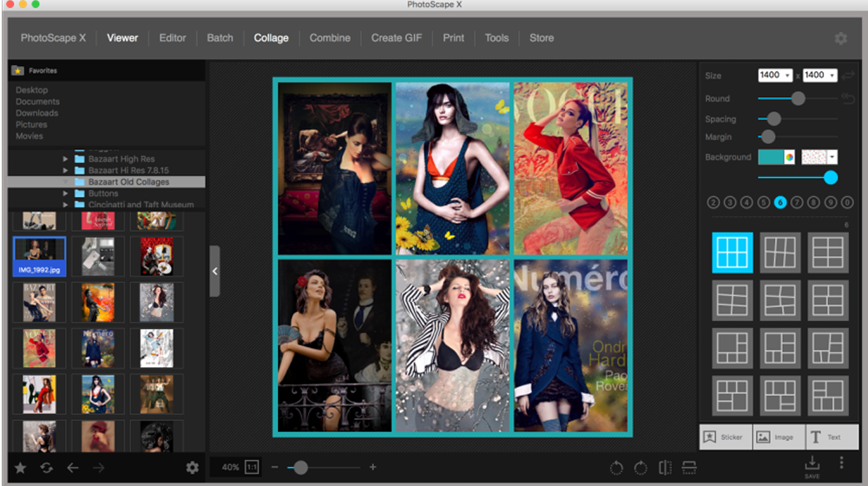868x486 pixels.
Task: Choose first layout in second row
Action: tap(733, 300)
